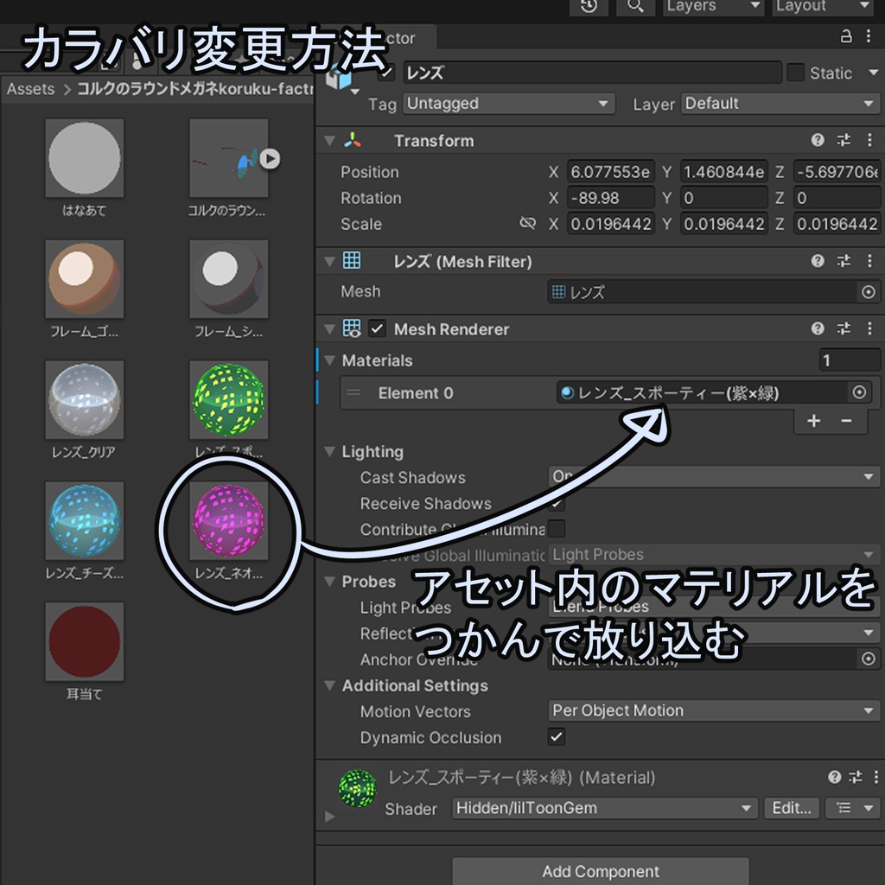Image resolution: width=885 pixels, height=885 pixels.
Task: Click the Add Component button
Action: coord(600,871)
